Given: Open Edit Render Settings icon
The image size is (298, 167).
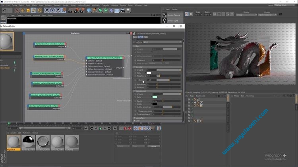Looking at the screenshot, I should (x=82, y=10).
